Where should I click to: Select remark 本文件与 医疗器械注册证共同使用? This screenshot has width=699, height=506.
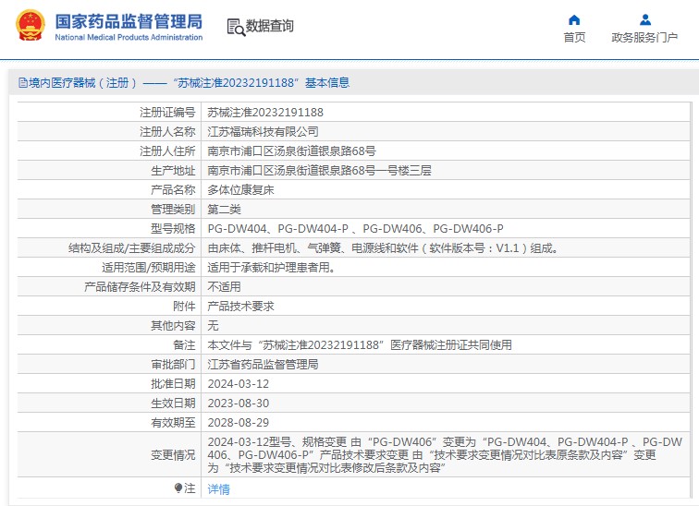(360, 345)
